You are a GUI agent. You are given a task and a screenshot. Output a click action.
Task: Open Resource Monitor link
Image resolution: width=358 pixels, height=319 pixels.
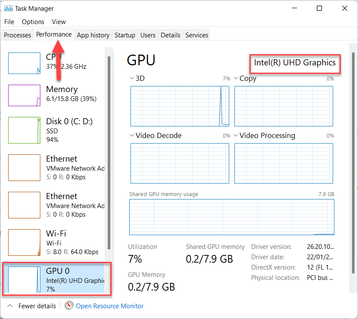tap(109, 306)
